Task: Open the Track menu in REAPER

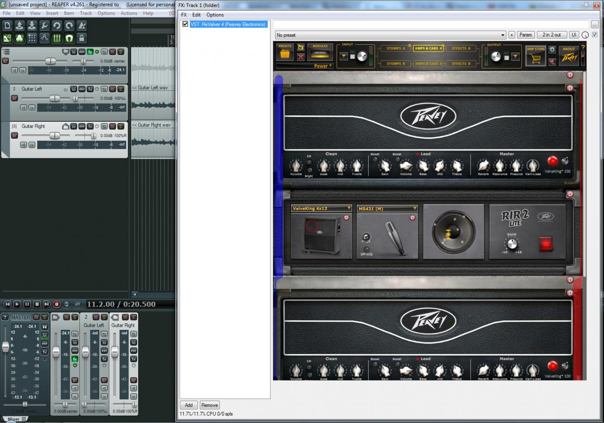Action: point(86,13)
